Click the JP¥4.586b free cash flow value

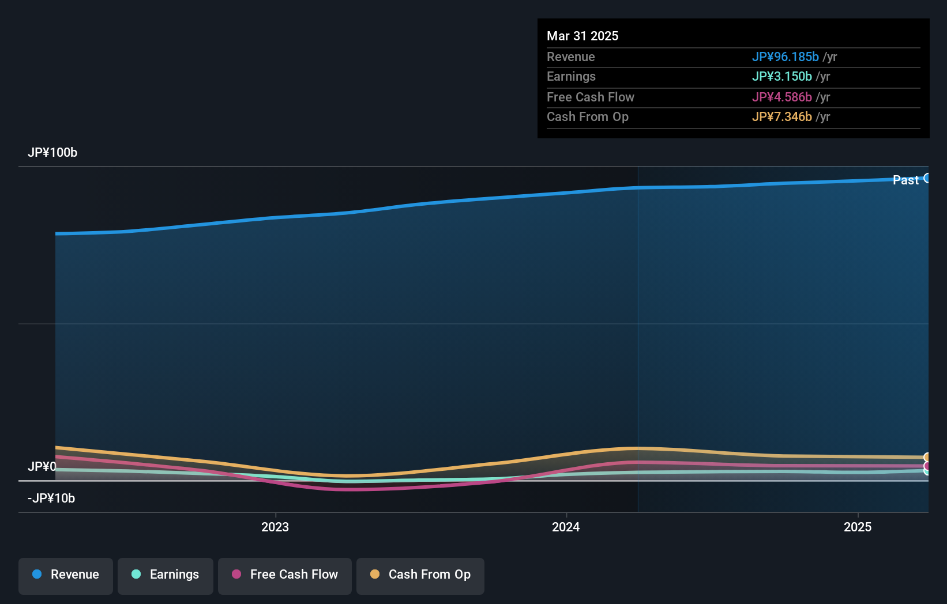pos(782,97)
